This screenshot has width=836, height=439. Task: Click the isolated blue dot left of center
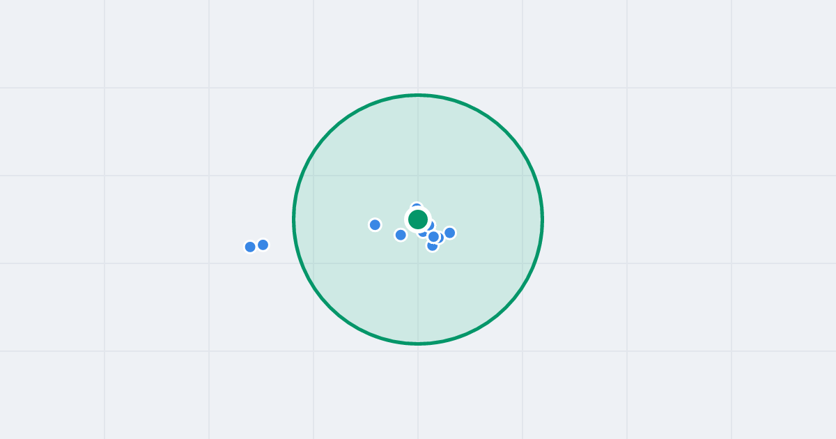click(375, 224)
